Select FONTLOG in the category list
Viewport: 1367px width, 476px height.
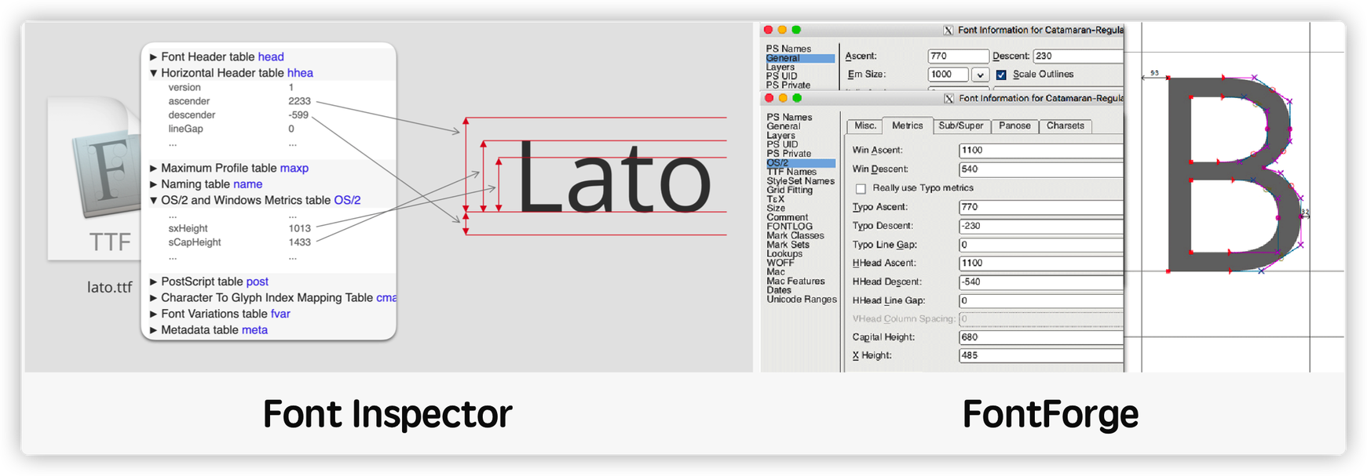790,227
